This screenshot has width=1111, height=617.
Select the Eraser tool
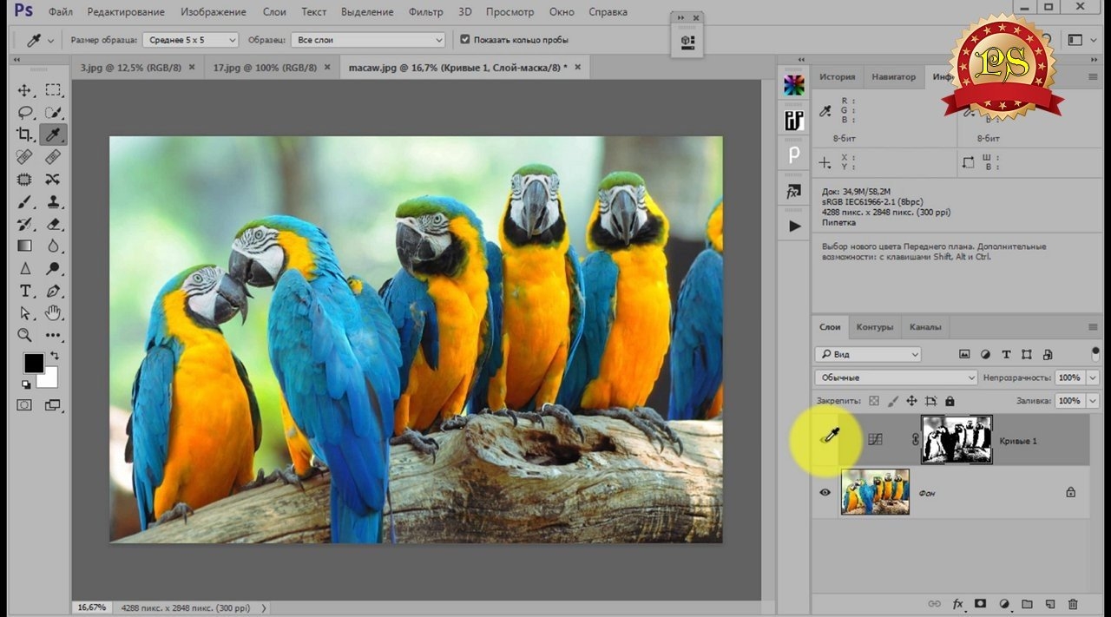coord(53,224)
